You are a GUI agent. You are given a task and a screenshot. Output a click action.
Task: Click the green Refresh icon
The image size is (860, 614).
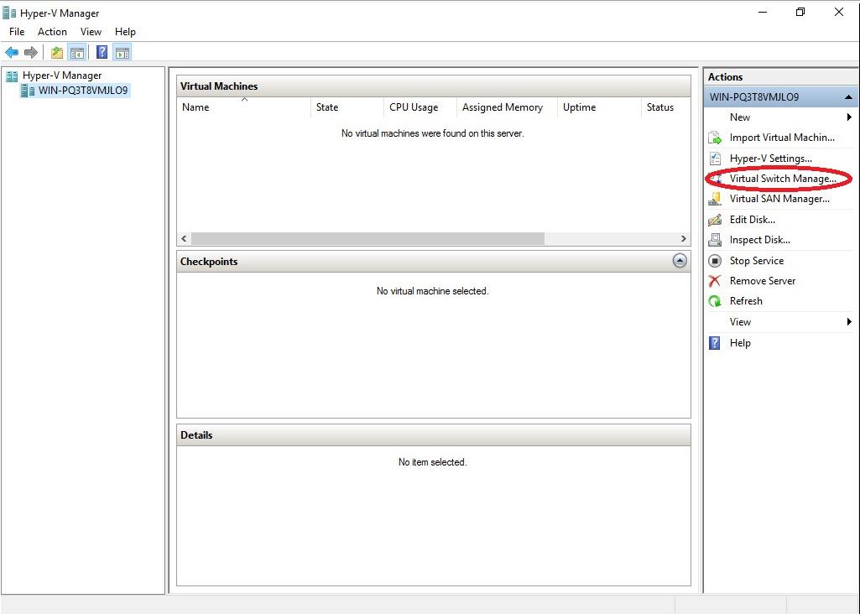715,301
